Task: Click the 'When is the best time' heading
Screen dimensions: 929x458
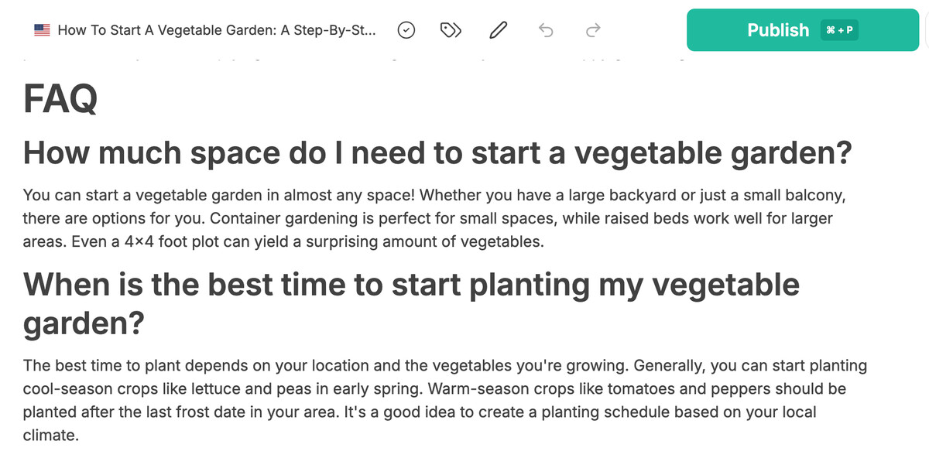Action: (x=411, y=303)
